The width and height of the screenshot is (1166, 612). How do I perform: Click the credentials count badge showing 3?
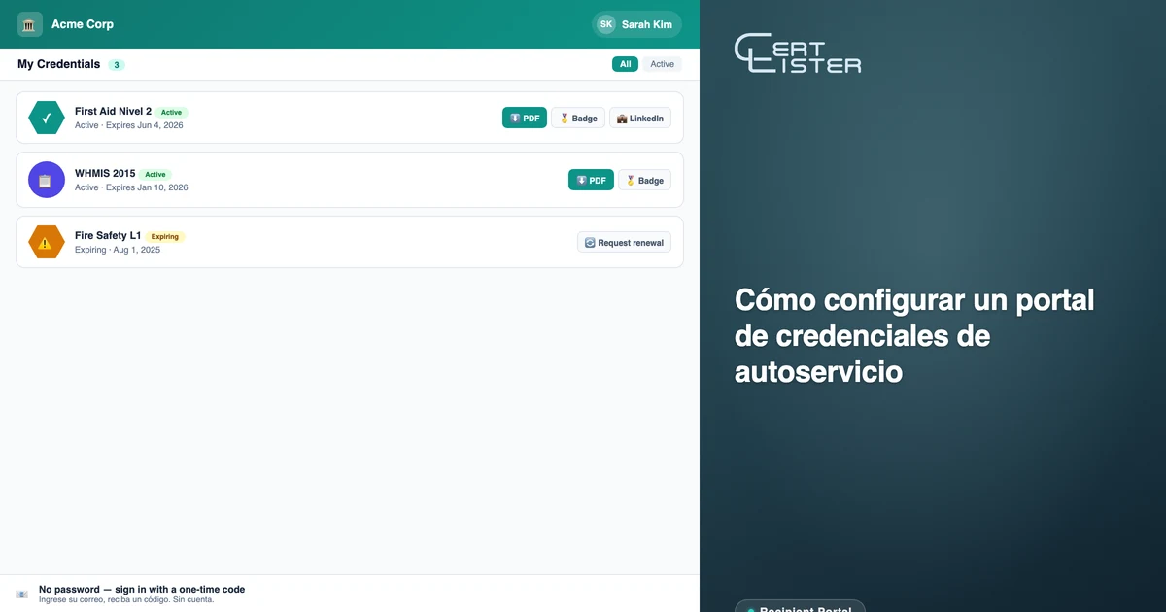(117, 65)
